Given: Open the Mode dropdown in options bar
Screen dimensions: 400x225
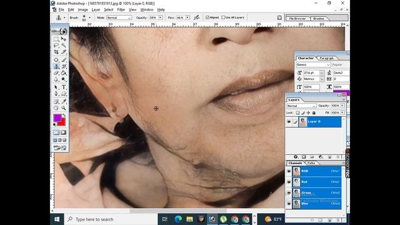Looking at the screenshot, I should [119, 17].
